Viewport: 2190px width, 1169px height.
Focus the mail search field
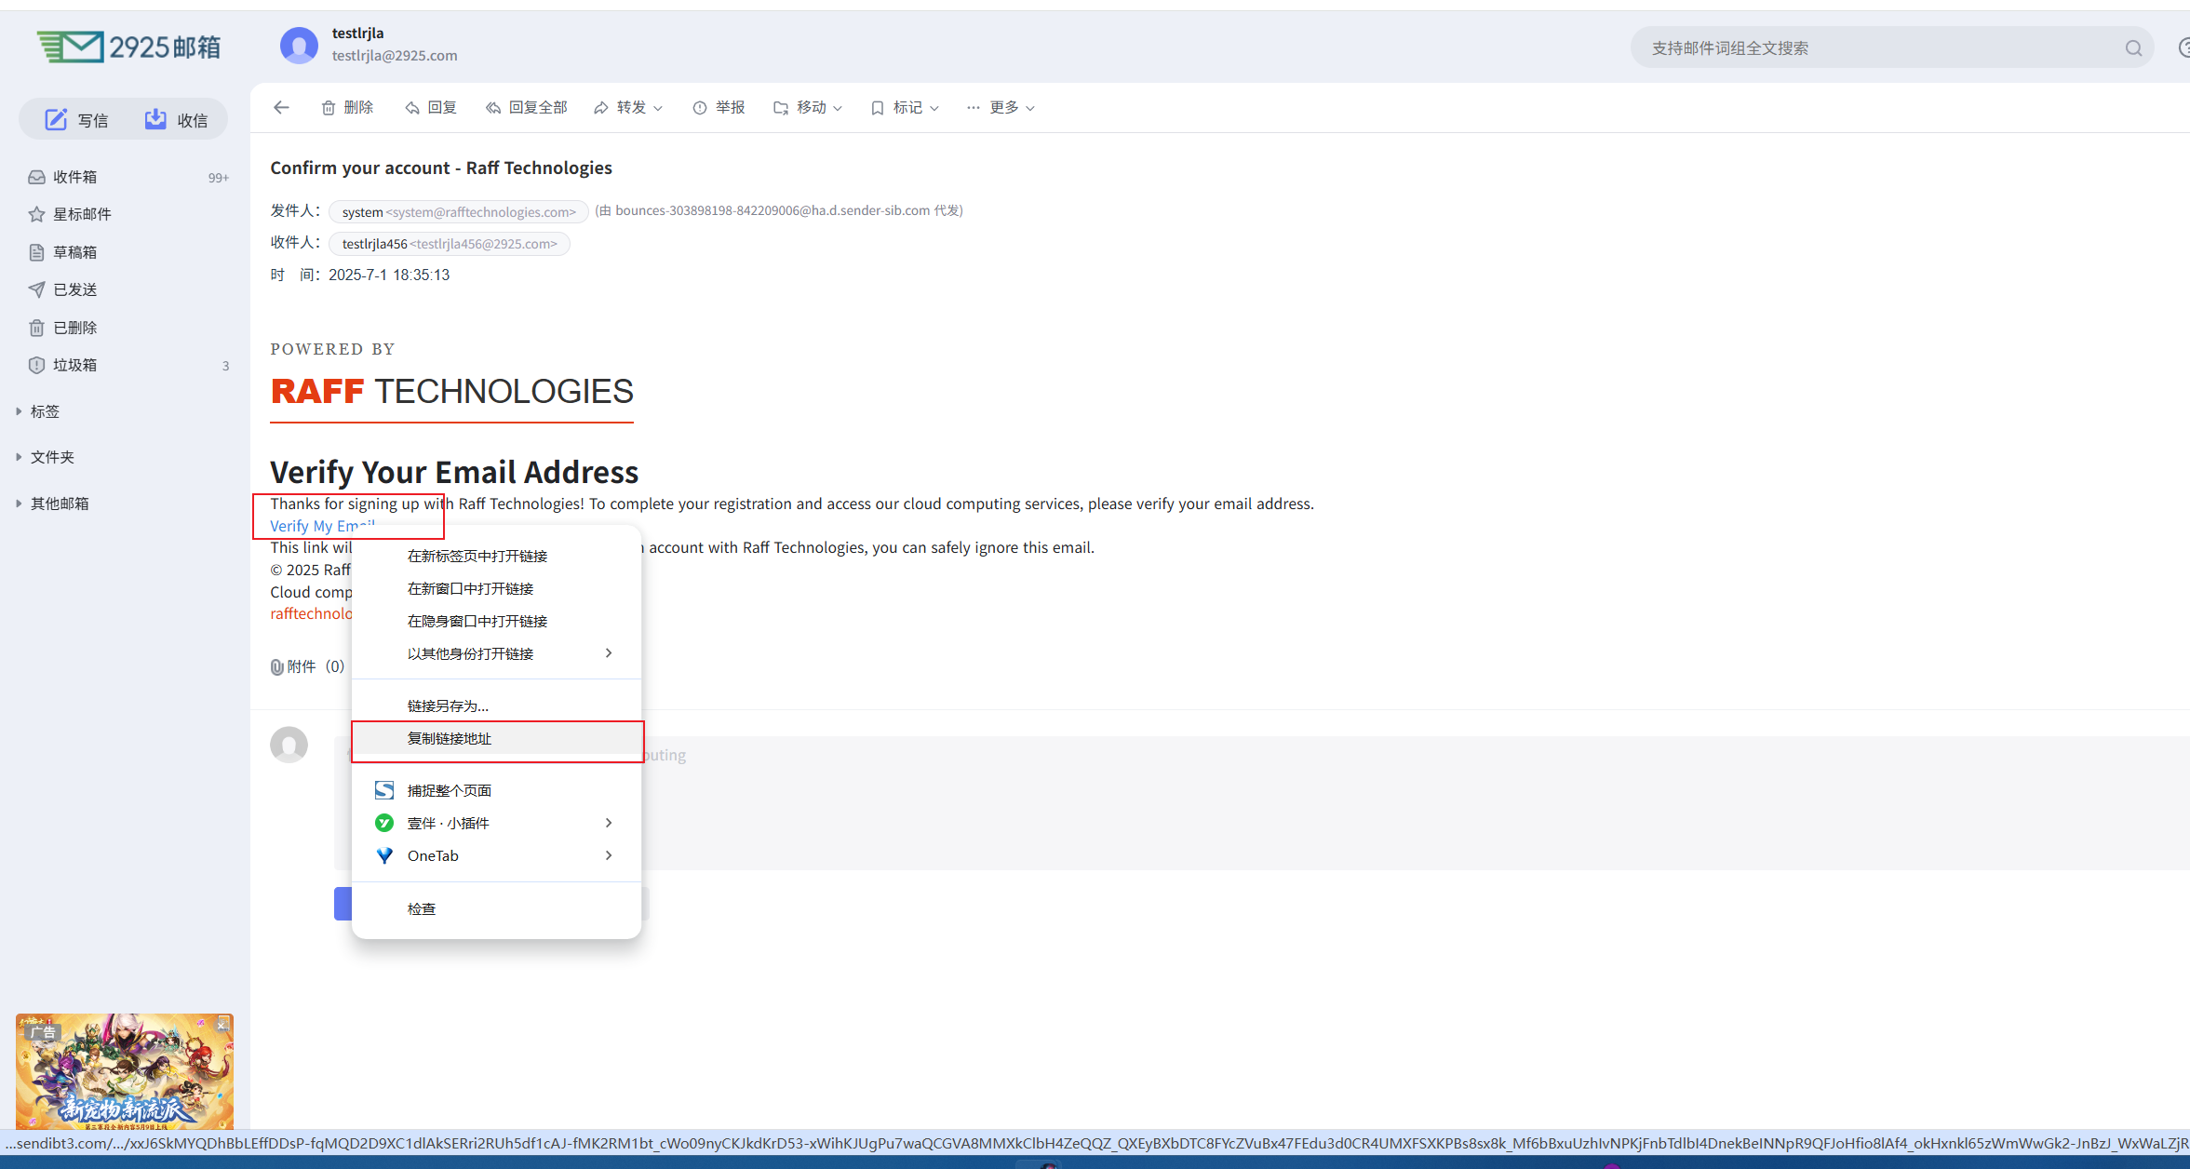pyautogui.click(x=1880, y=48)
